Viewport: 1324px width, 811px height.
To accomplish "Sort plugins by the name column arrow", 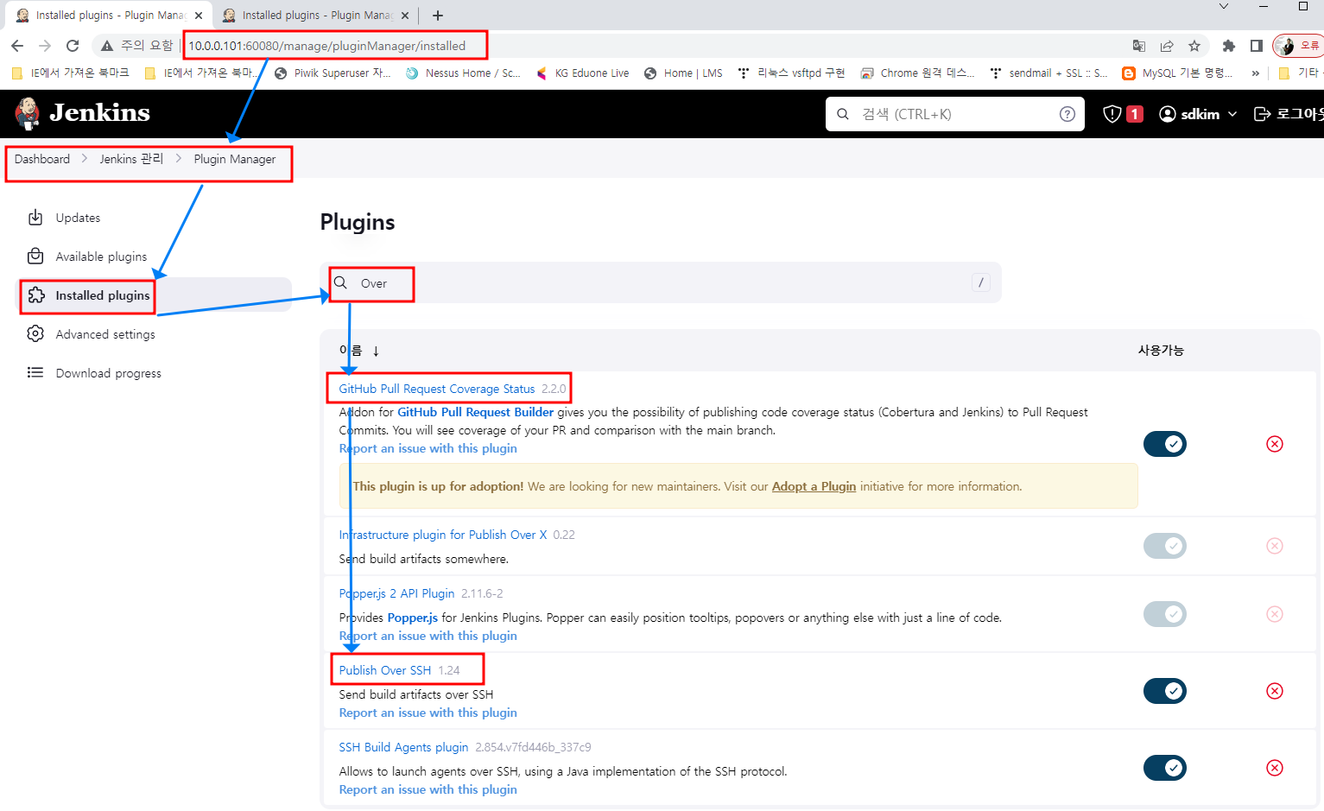I will [376, 351].
